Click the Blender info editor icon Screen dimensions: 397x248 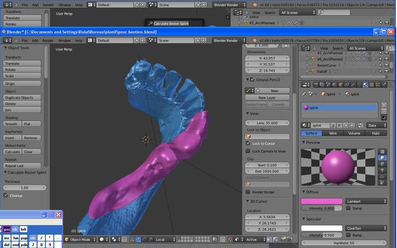[x=7, y=40]
